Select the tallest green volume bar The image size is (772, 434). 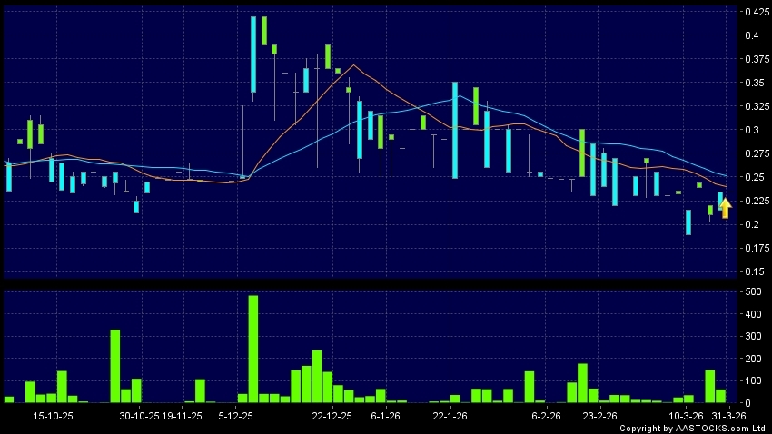click(x=253, y=349)
